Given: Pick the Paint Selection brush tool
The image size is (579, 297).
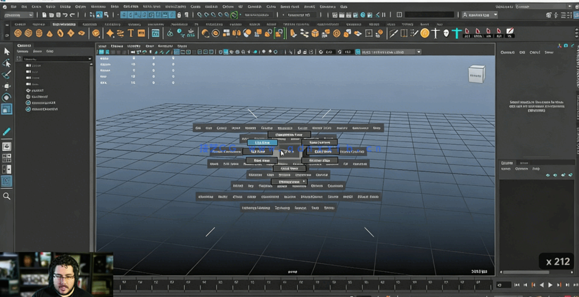Looking at the screenshot, I should (7, 75).
